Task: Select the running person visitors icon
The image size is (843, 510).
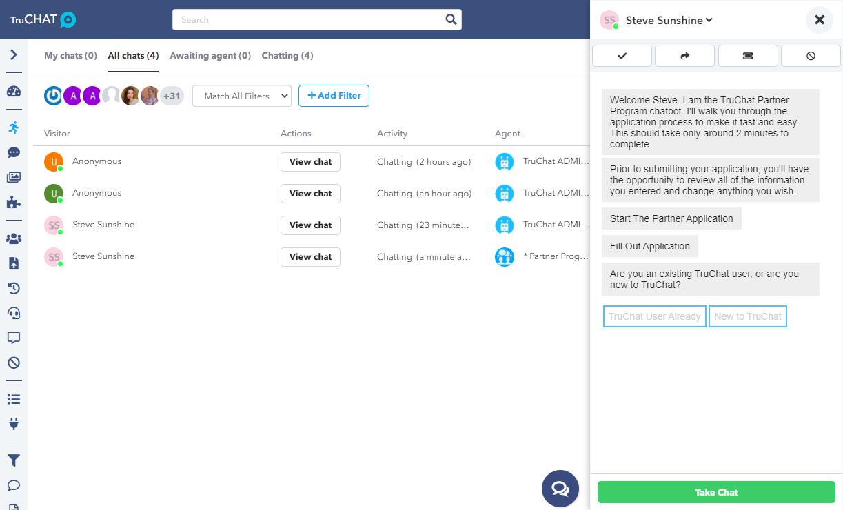Action: click(13, 127)
